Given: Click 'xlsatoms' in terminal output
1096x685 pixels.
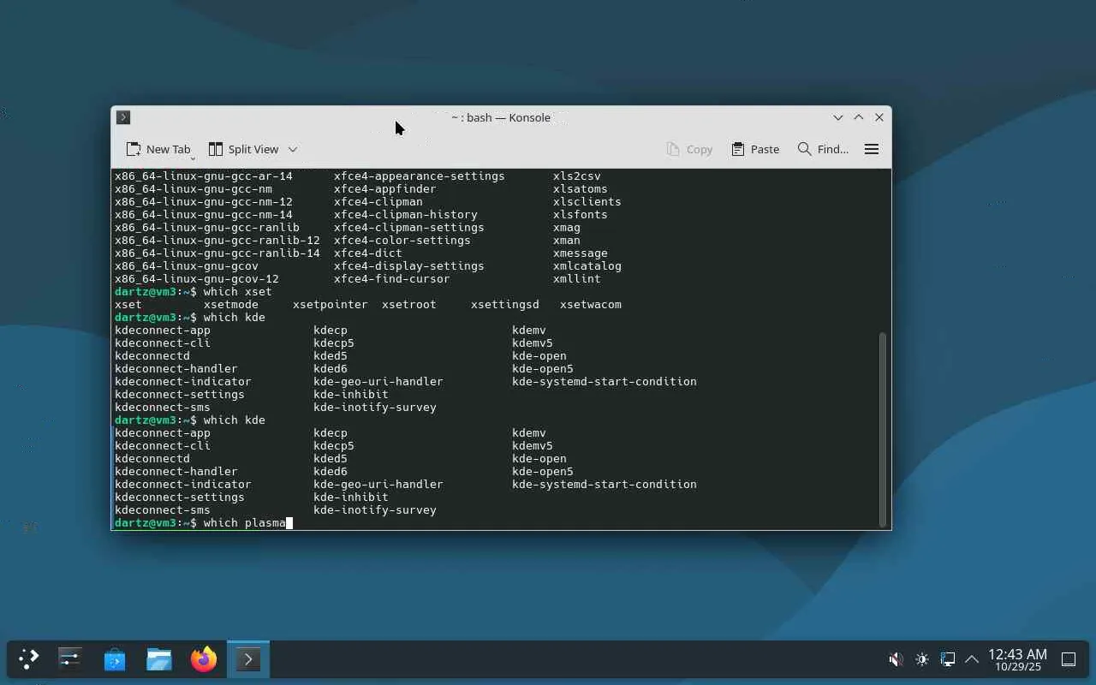Looking at the screenshot, I should [581, 189].
